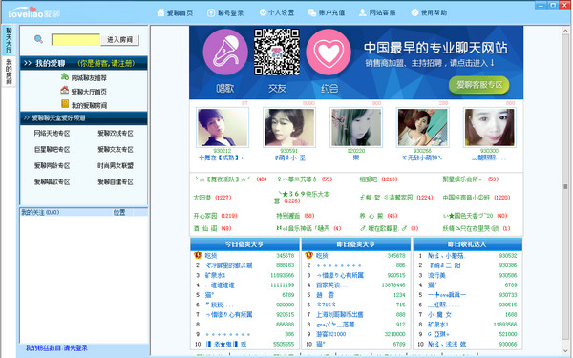Click the yellow room number input field
The image size is (573, 358).
[x=75, y=39]
